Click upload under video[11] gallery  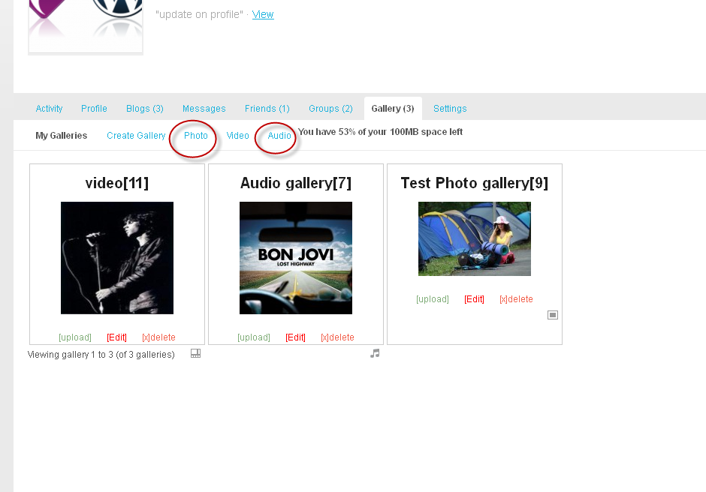tap(75, 337)
